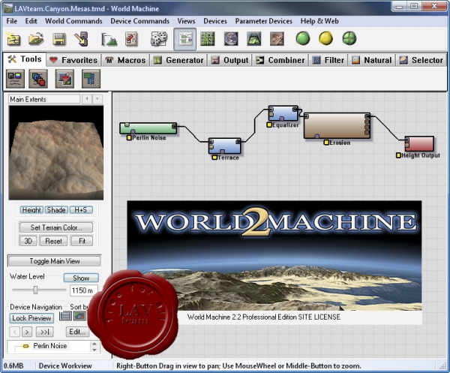Click the Save floppy disk icon
This screenshot has width=450, height=373.
tap(58, 39)
